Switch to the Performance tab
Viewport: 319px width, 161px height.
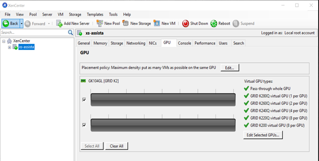(205, 43)
